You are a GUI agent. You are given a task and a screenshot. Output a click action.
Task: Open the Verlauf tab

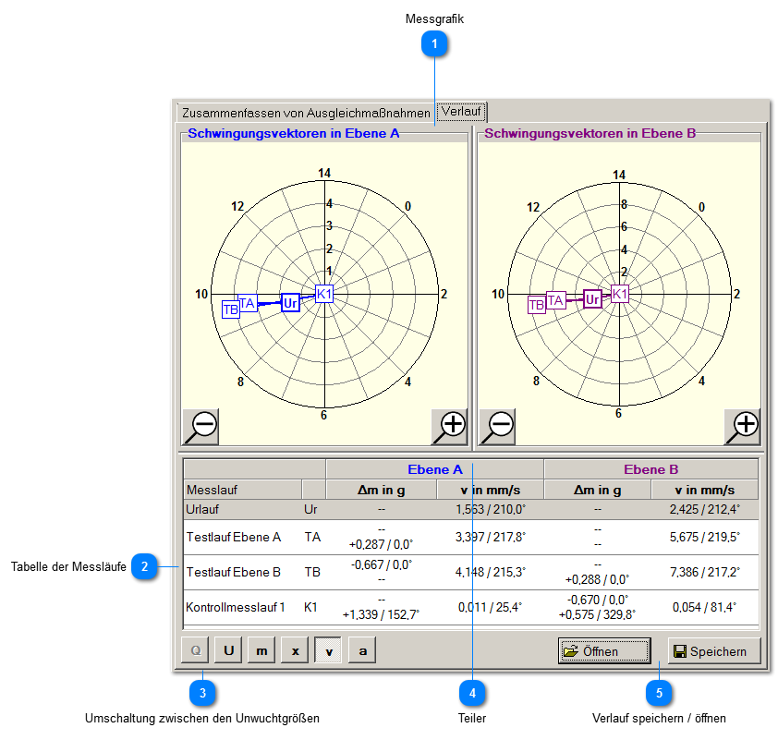[460, 111]
